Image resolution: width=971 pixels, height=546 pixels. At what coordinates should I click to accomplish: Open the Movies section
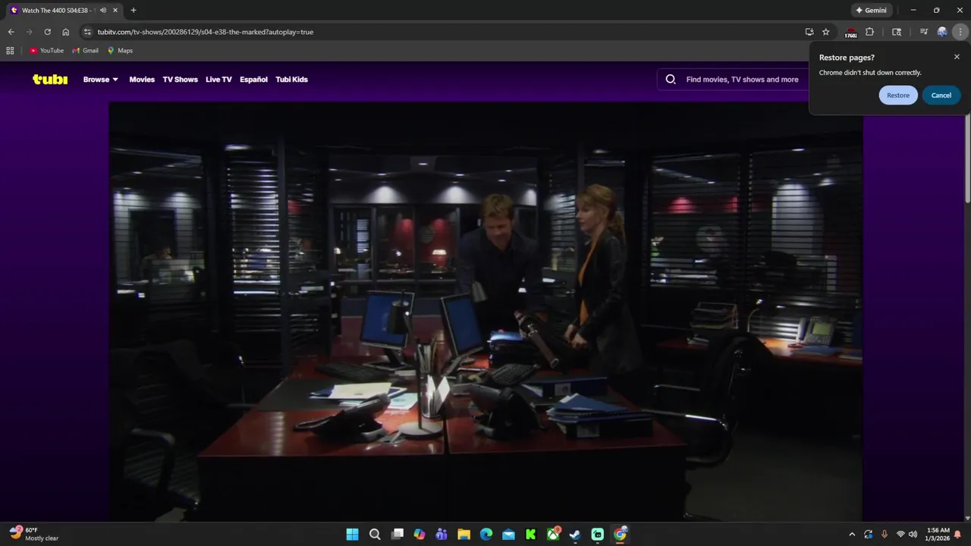pyautogui.click(x=142, y=79)
